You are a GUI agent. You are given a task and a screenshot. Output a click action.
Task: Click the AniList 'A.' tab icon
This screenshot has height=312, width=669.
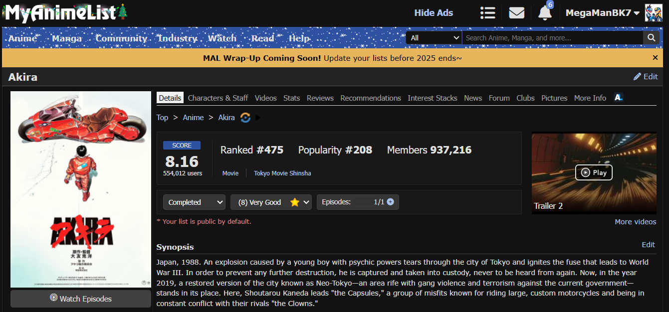click(618, 98)
